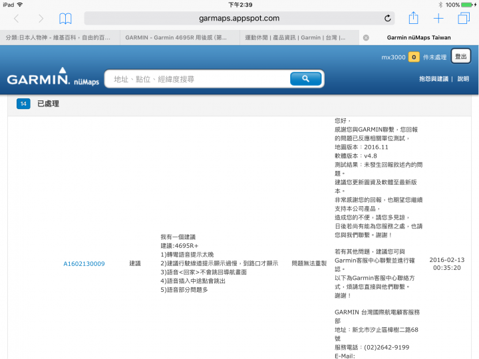Open the 說明 help link
Image resolution: width=479 pixels, height=359 pixels.
(463, 78)
